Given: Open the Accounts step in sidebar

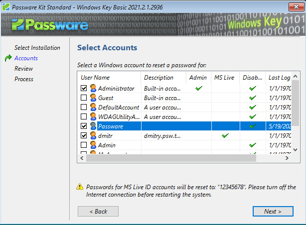Looking at the screenshot, I should [26, 58].
